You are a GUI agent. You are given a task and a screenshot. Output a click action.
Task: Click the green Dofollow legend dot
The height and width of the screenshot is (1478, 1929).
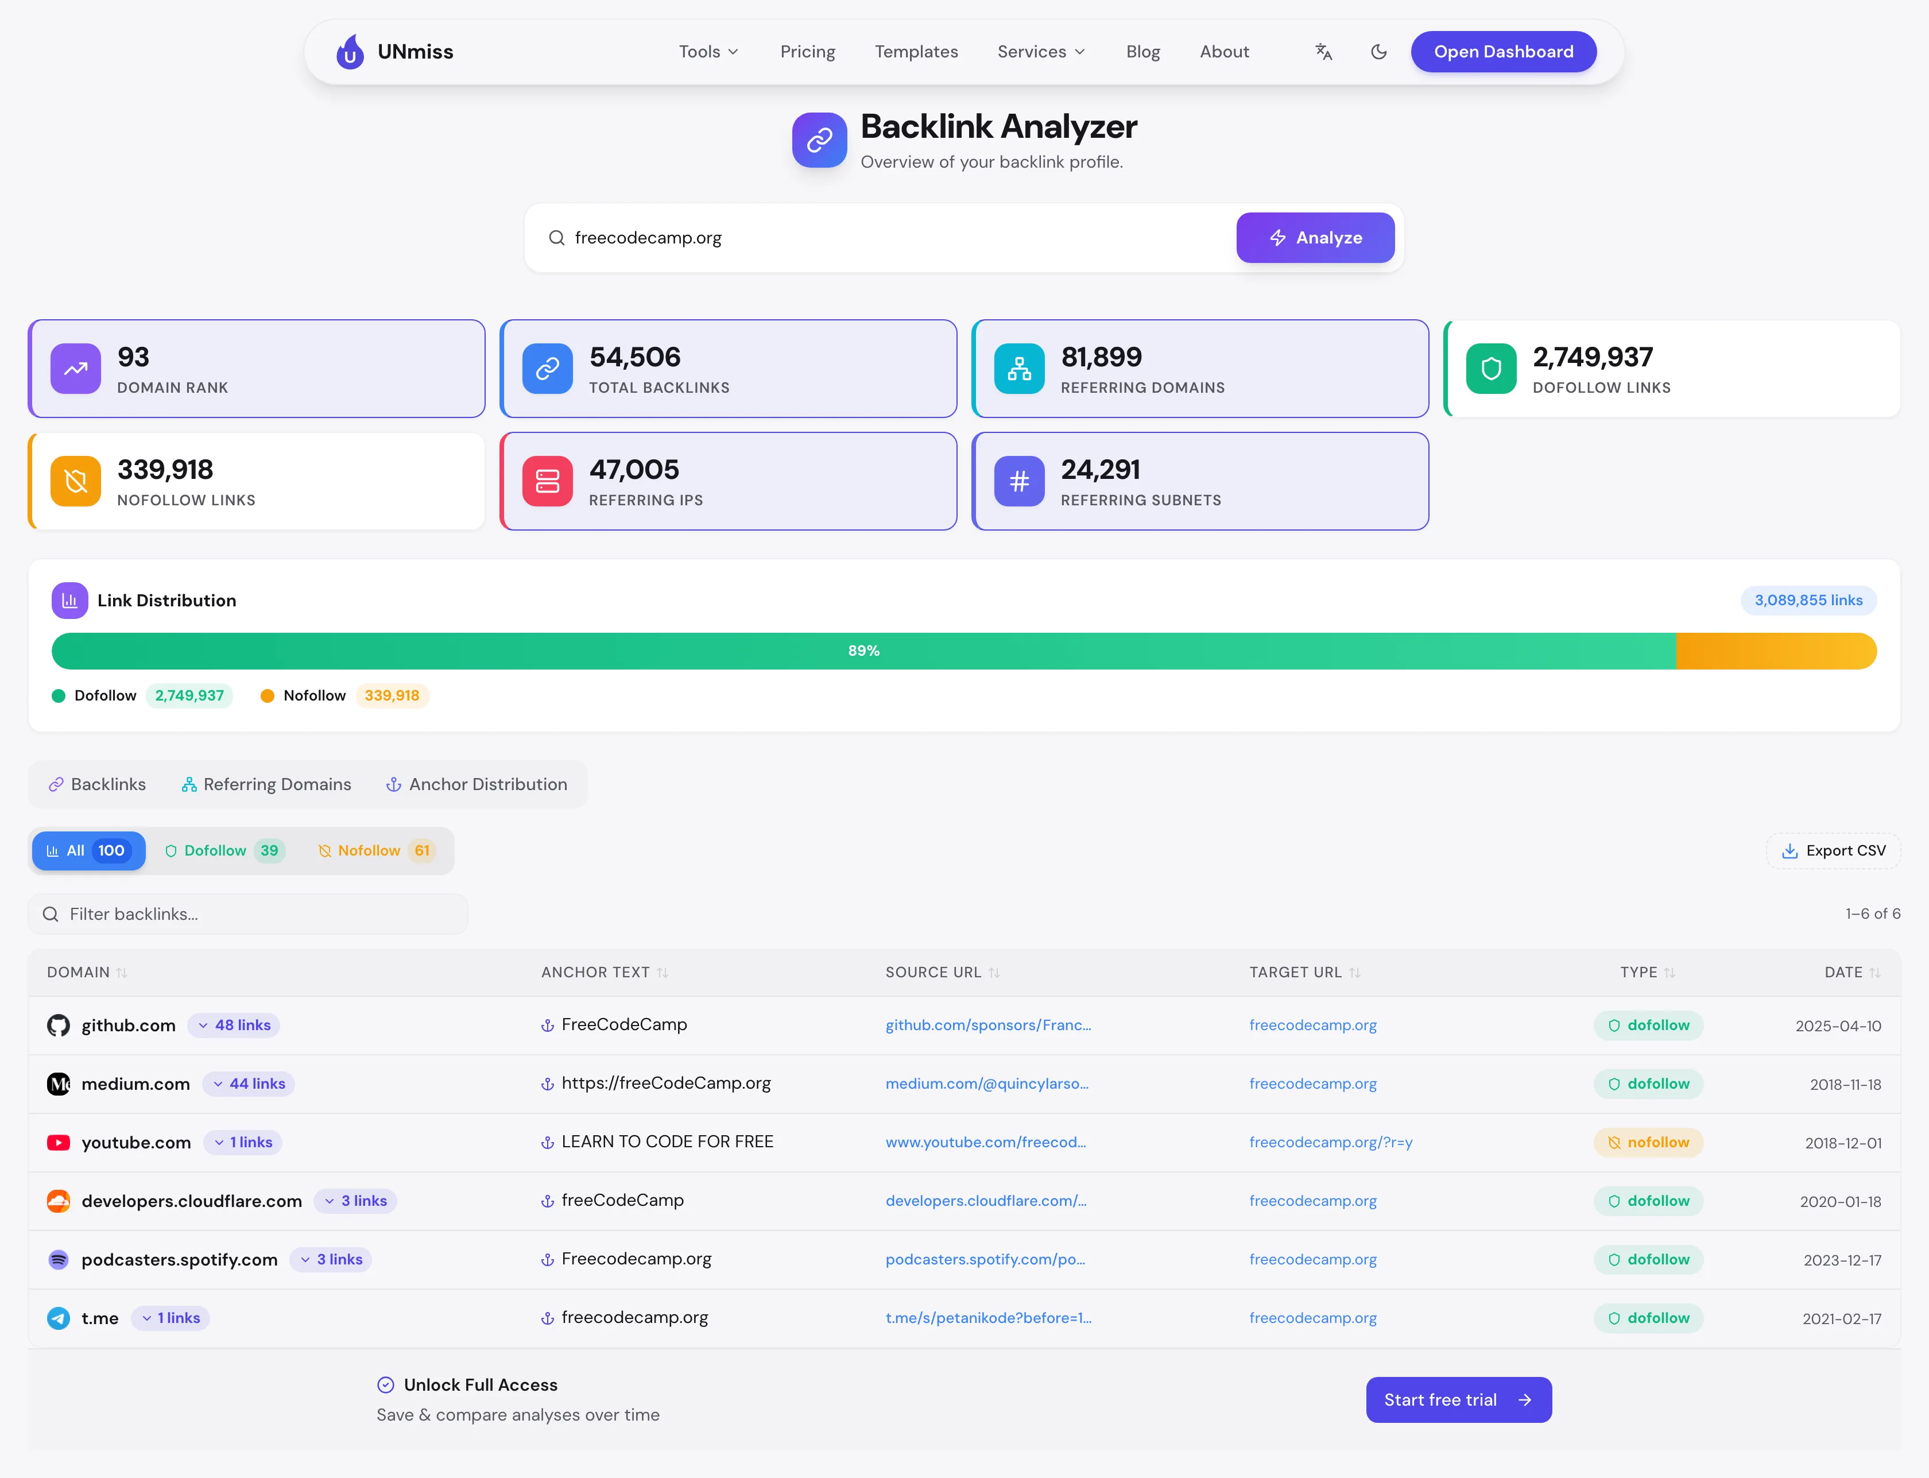coord(59,696)
